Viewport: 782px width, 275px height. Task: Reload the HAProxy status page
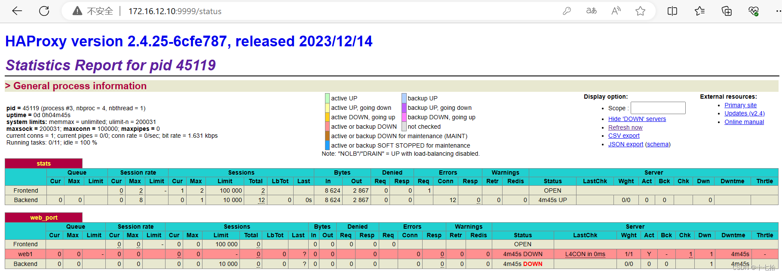coord(44,11)
